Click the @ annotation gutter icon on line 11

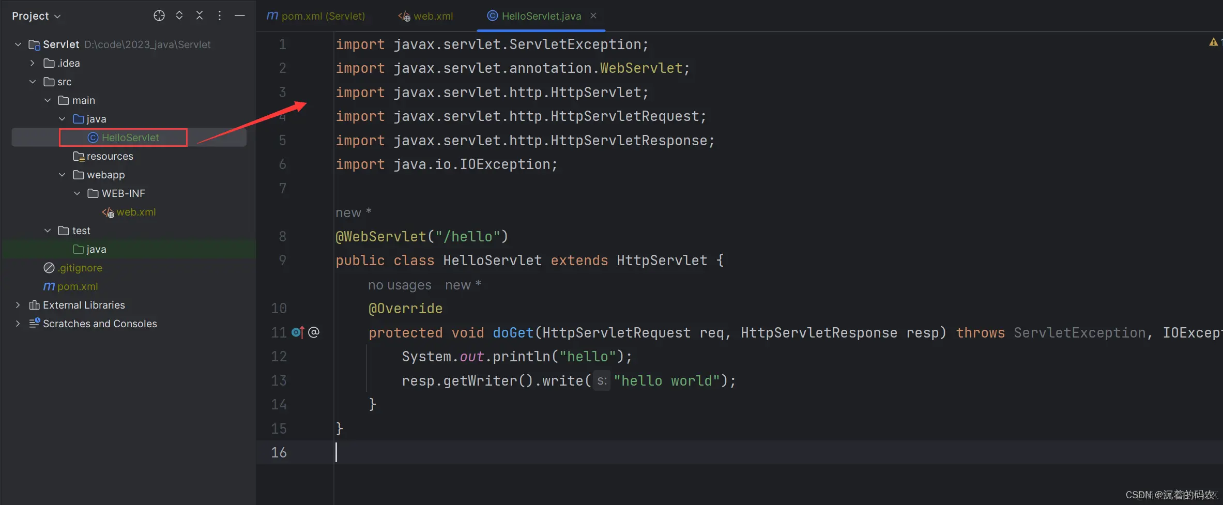click(x=314, y=332)
